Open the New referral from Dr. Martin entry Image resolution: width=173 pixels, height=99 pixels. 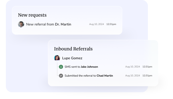(x=67, y=24)
